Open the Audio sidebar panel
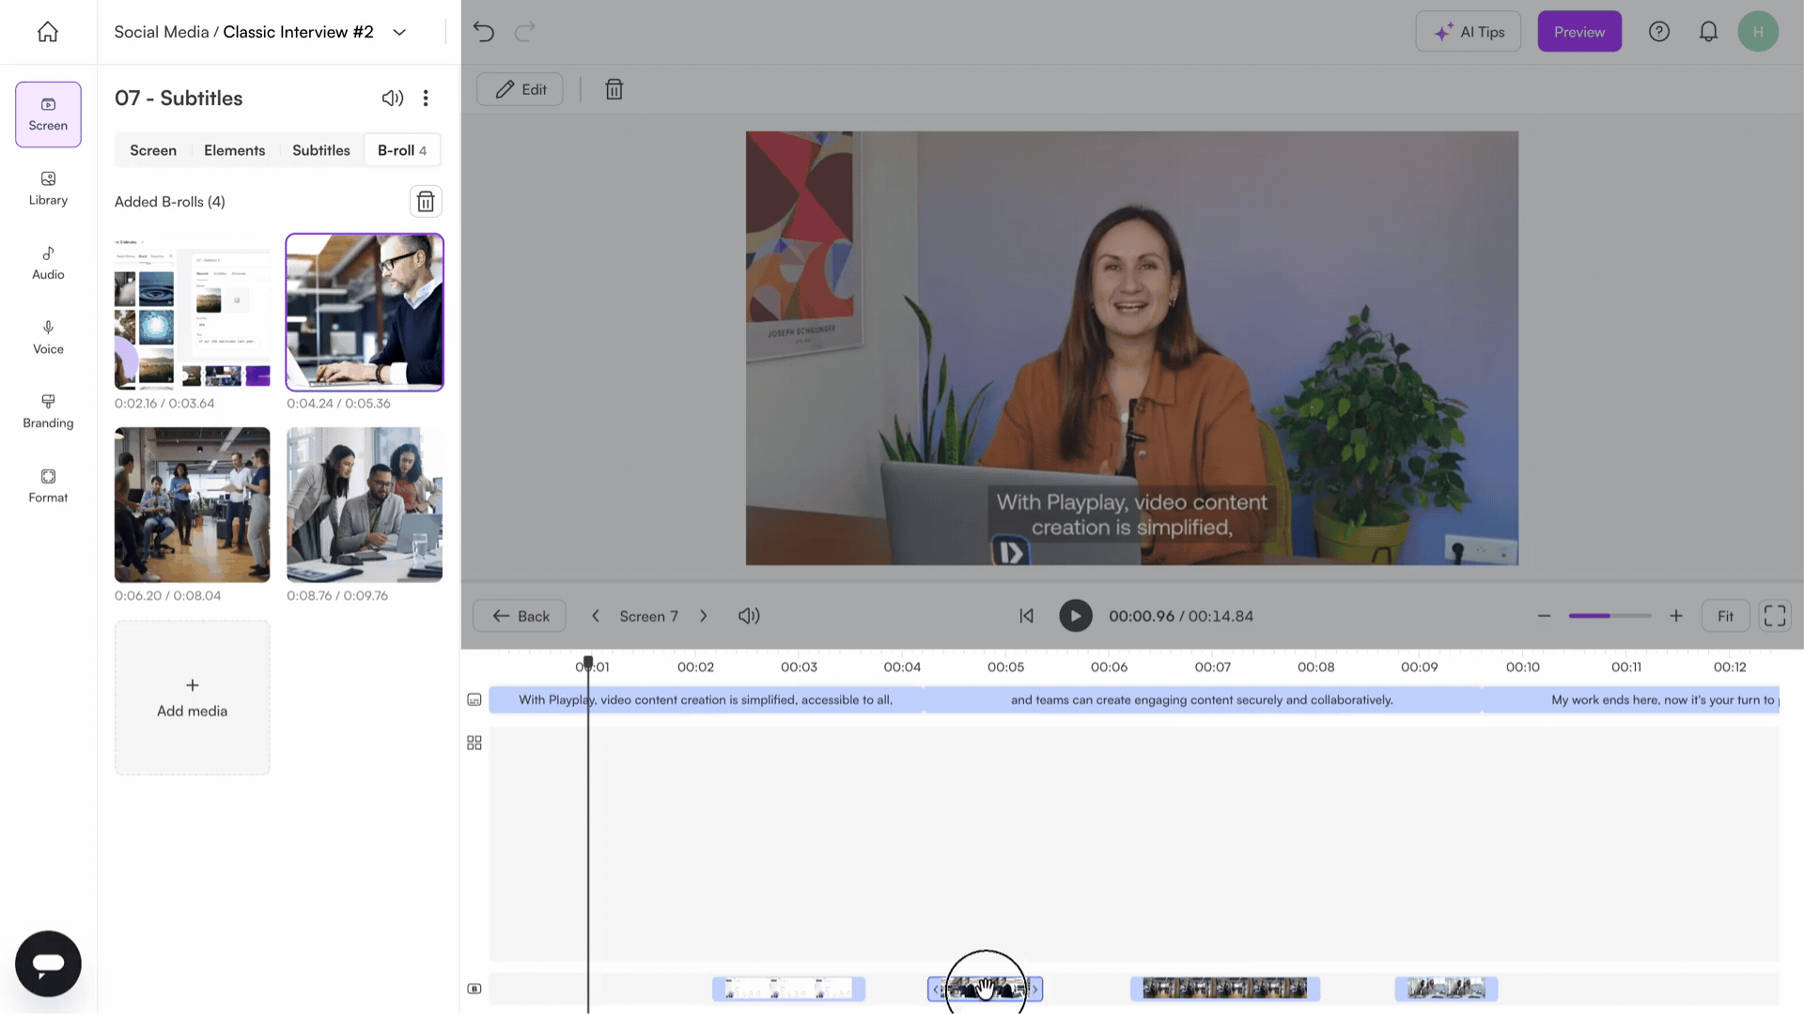 48,264
